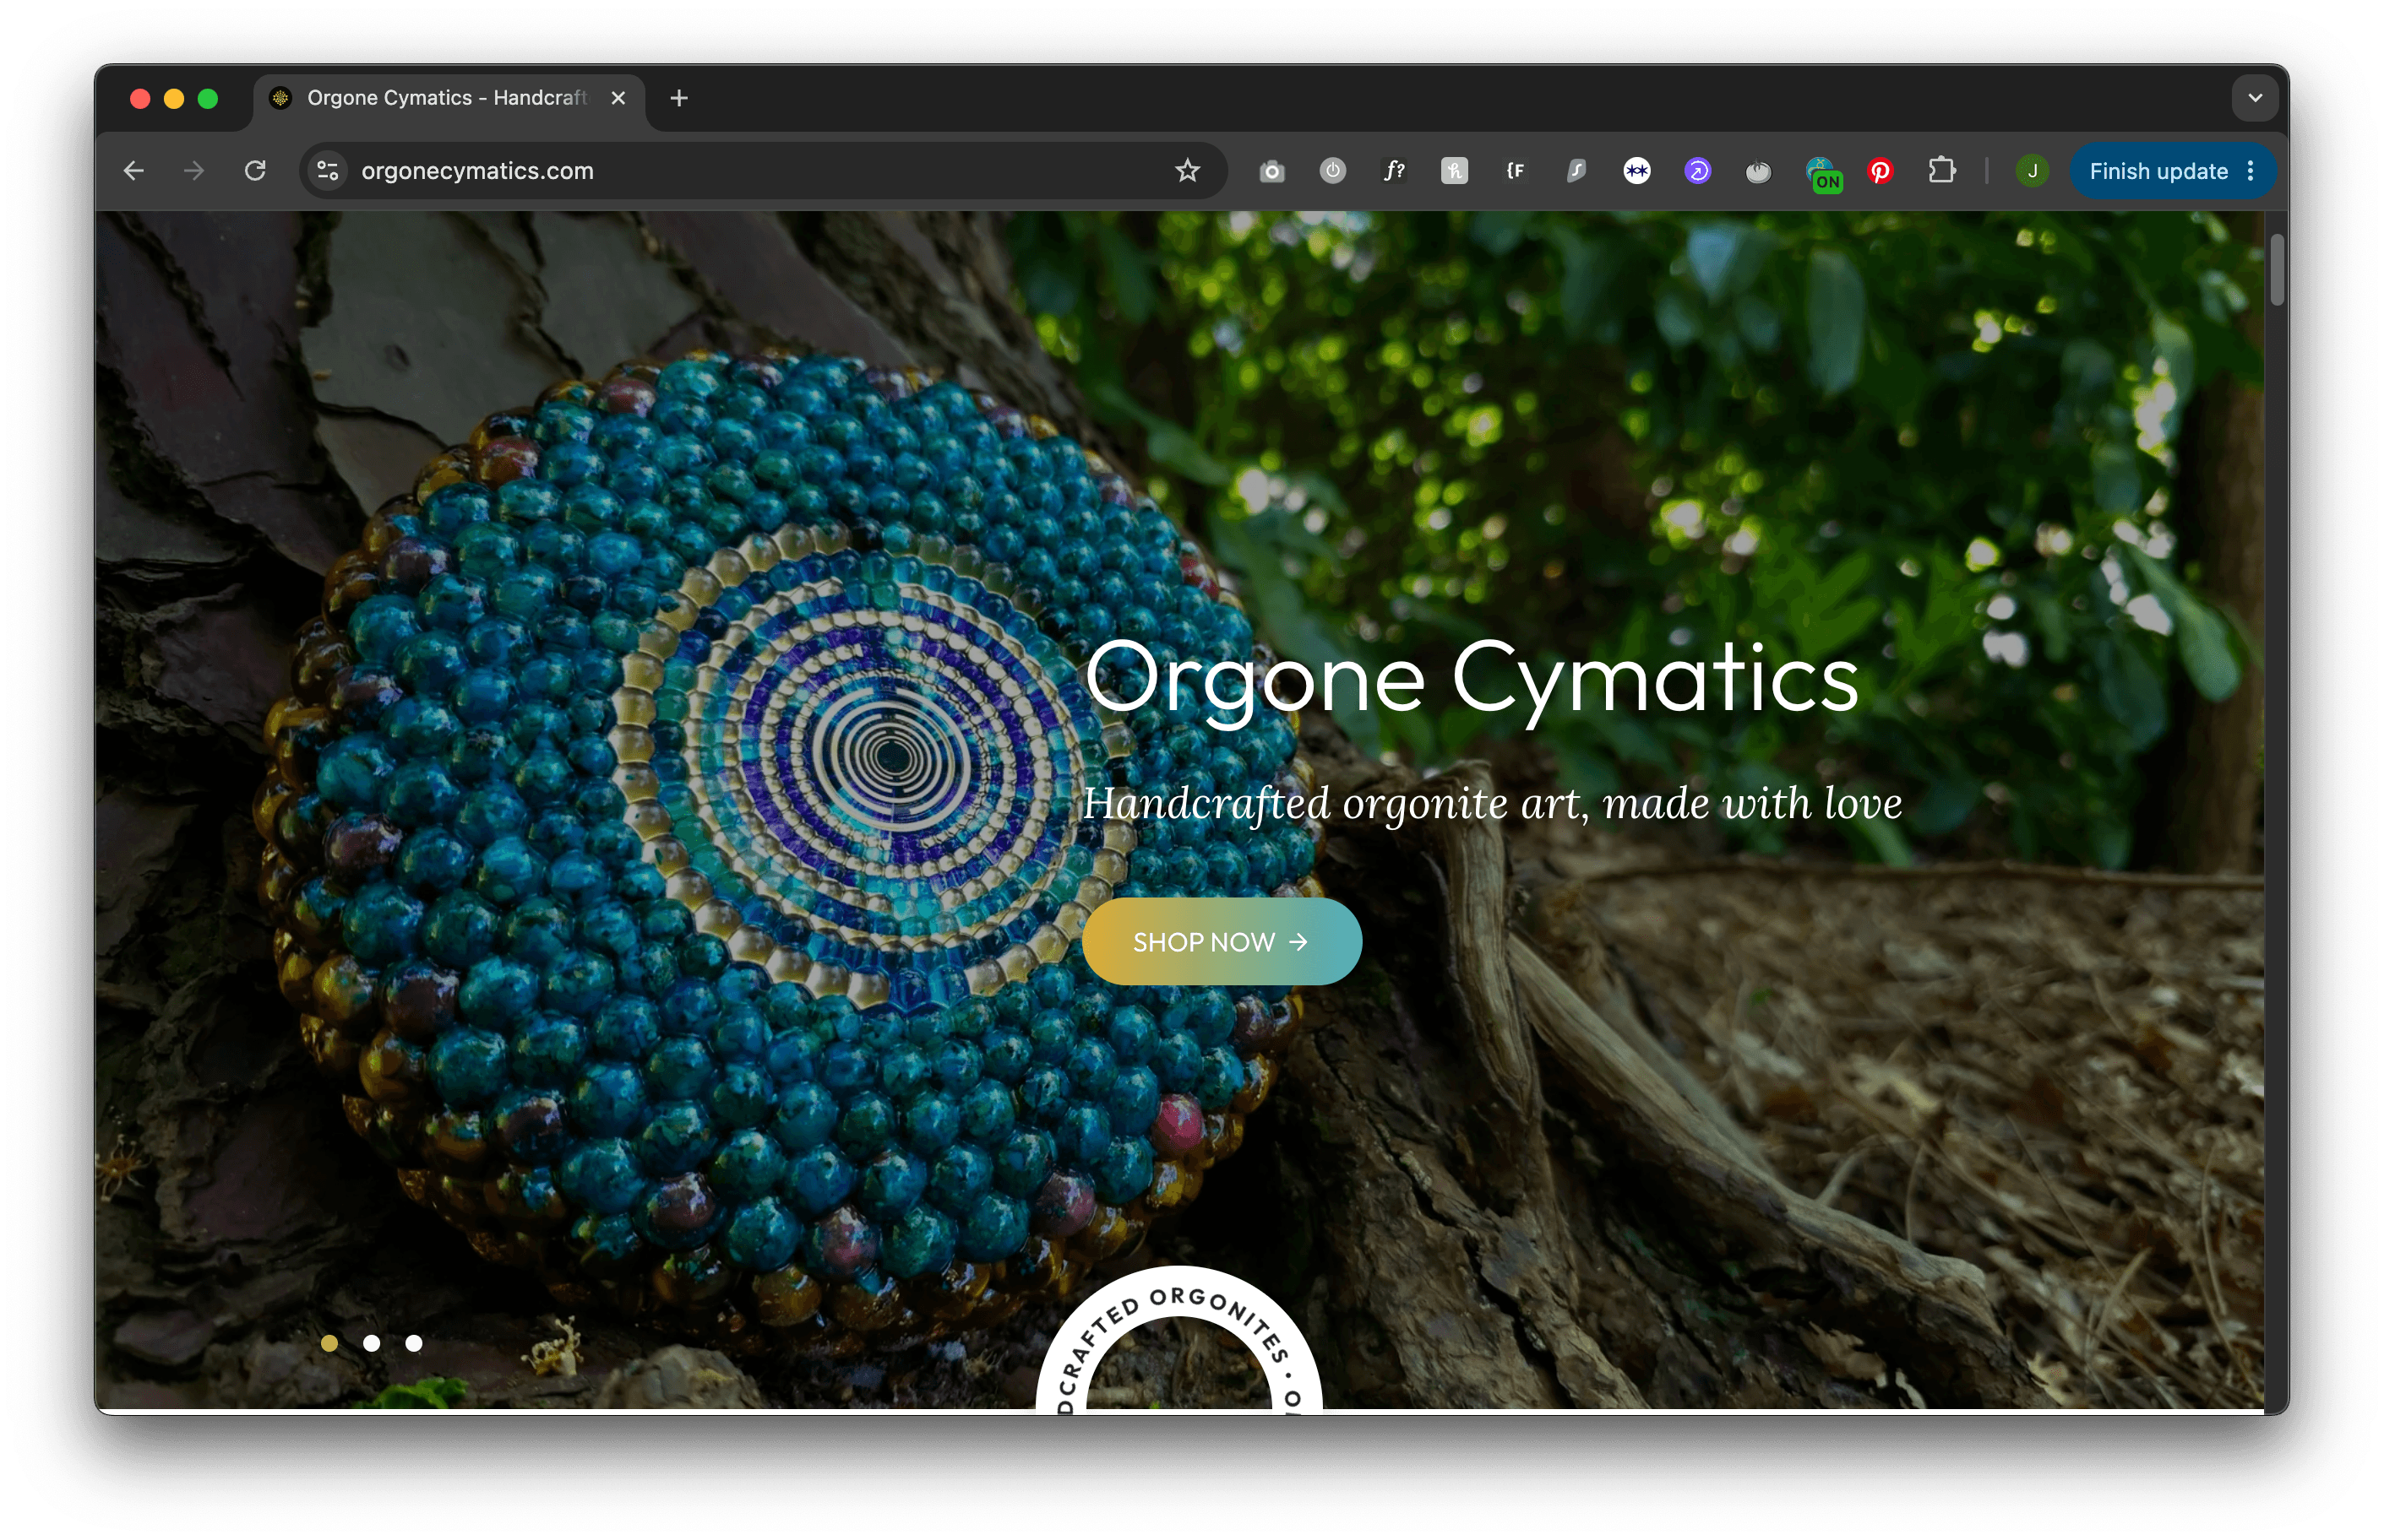Click the SHOP NOW button
The height and width of the screenshot is (1540, 2384).
click(x=1221, y=941)
